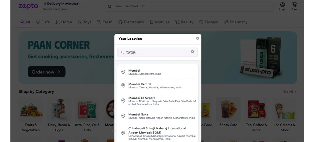The image size is (314, 142).
Task: Choose Mumbai, Maharashtra, India suggestion
Action: tap(158, 72)
